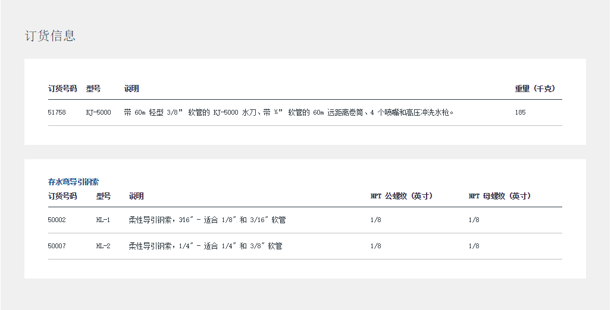
Task: Select order number 51758
Action: click(x=57, y=112)
